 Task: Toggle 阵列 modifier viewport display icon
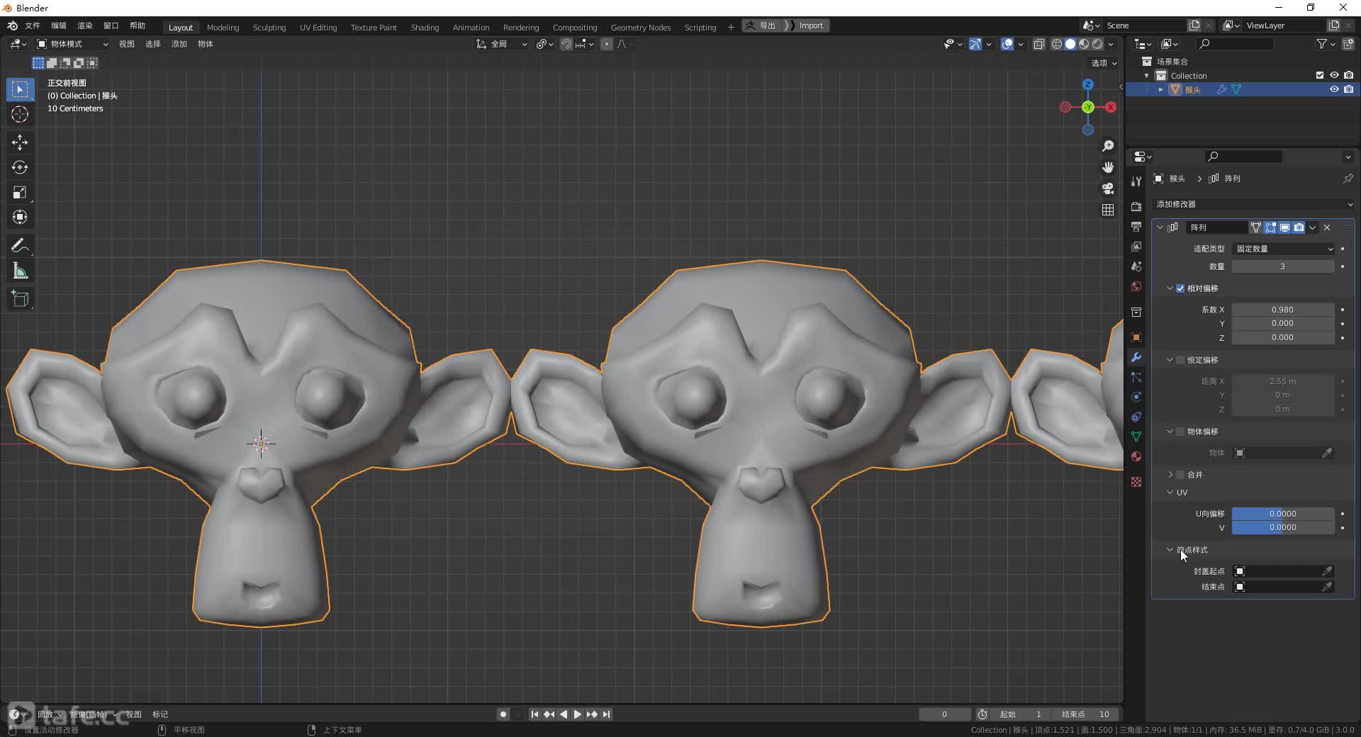tap(1284, 227)
